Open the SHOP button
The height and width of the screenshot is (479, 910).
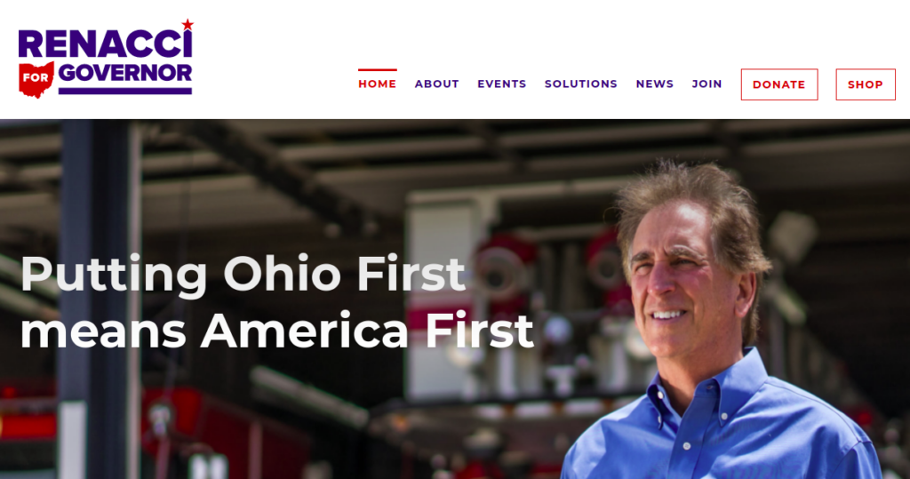866,84
